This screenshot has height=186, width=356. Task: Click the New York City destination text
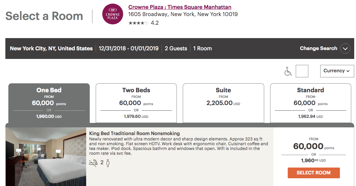coord(51,49)
